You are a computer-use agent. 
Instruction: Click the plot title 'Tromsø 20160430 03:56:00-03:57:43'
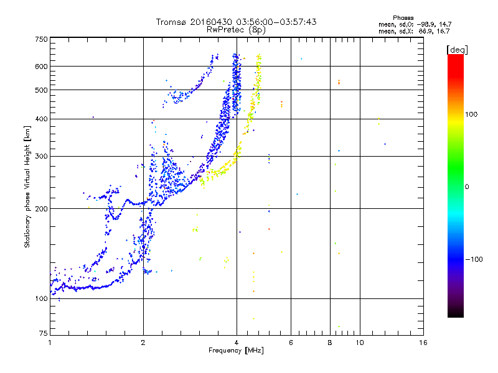click(x=236, y=22)
